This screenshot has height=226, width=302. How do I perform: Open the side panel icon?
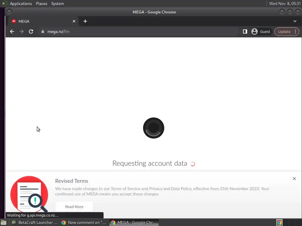pyautogui.click(x=245, y=31)
